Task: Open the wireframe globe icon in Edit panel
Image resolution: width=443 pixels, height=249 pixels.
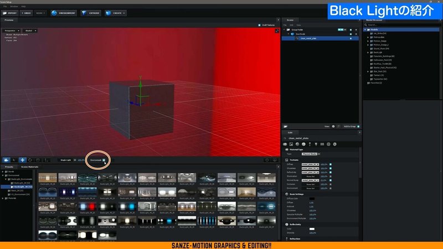Action: click(x=328, y=144)
